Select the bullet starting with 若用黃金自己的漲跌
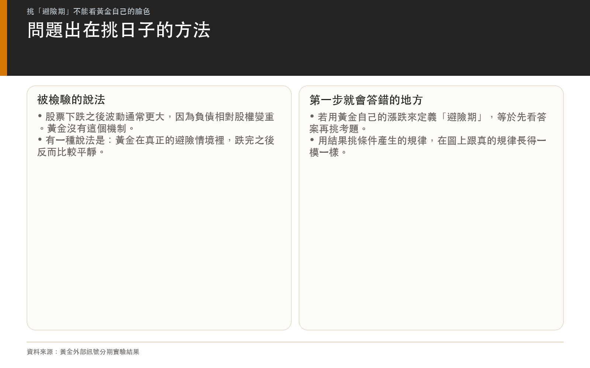The width and height of the screenshot is (590, 368). 428,123
